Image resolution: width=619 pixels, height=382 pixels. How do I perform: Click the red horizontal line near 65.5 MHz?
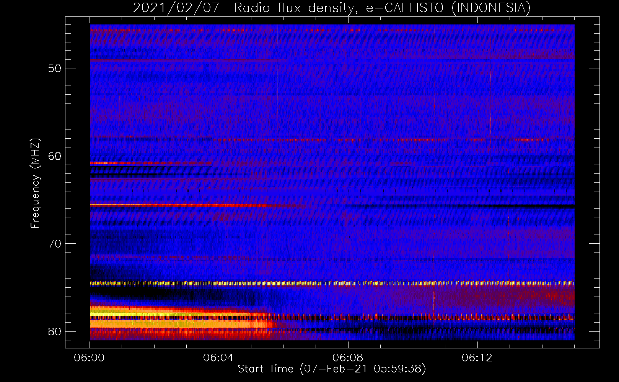179,205
